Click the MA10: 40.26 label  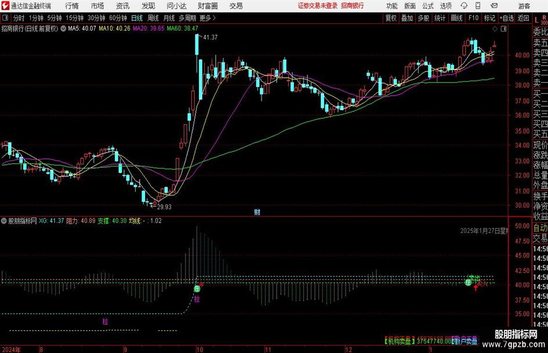click(115, 28)
